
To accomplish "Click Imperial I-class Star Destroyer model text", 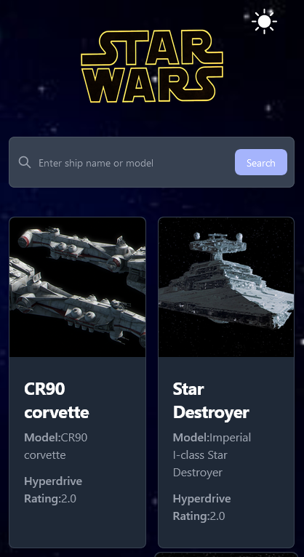I will (212, 455).
